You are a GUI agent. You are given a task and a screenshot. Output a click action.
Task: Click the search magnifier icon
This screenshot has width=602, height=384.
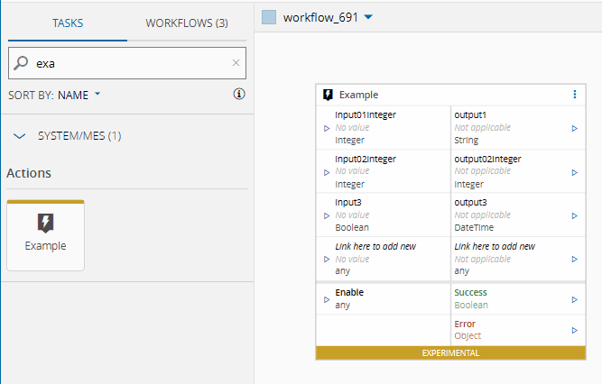tap(21, 63)
